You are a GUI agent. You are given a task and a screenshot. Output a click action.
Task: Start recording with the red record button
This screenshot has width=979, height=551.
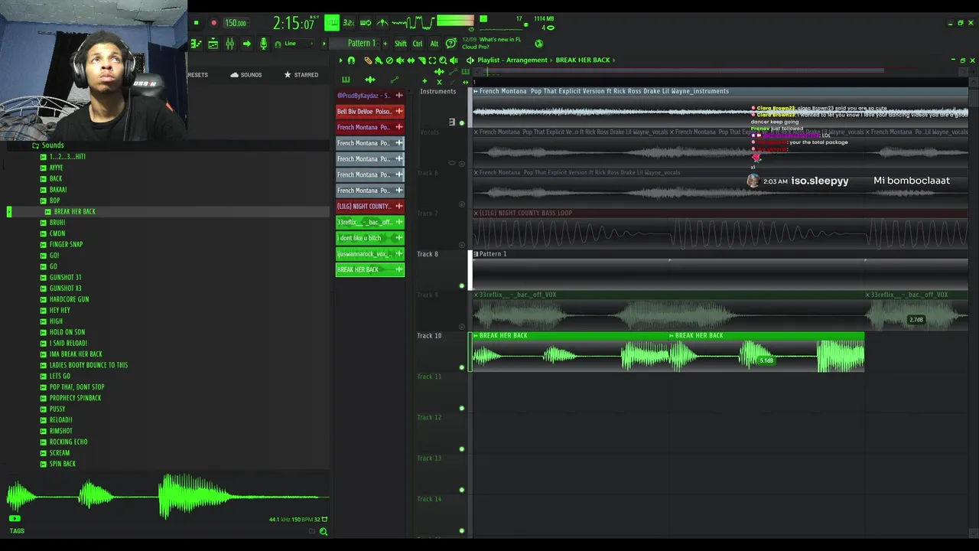coord(213,23)
